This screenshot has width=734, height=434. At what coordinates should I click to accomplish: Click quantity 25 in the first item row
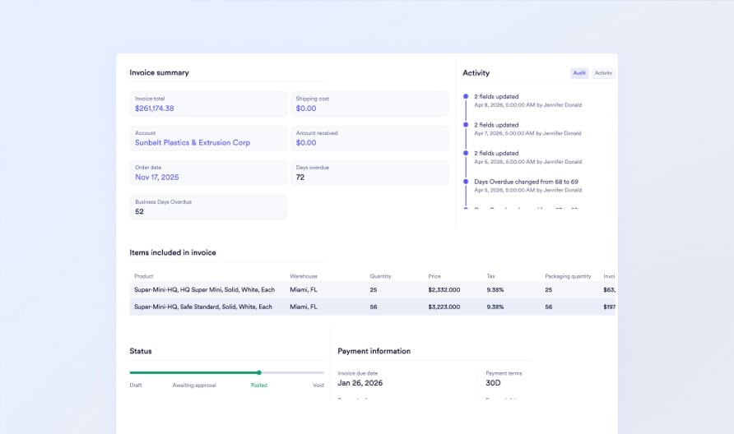pyautogui.click(x=373, y=290)
